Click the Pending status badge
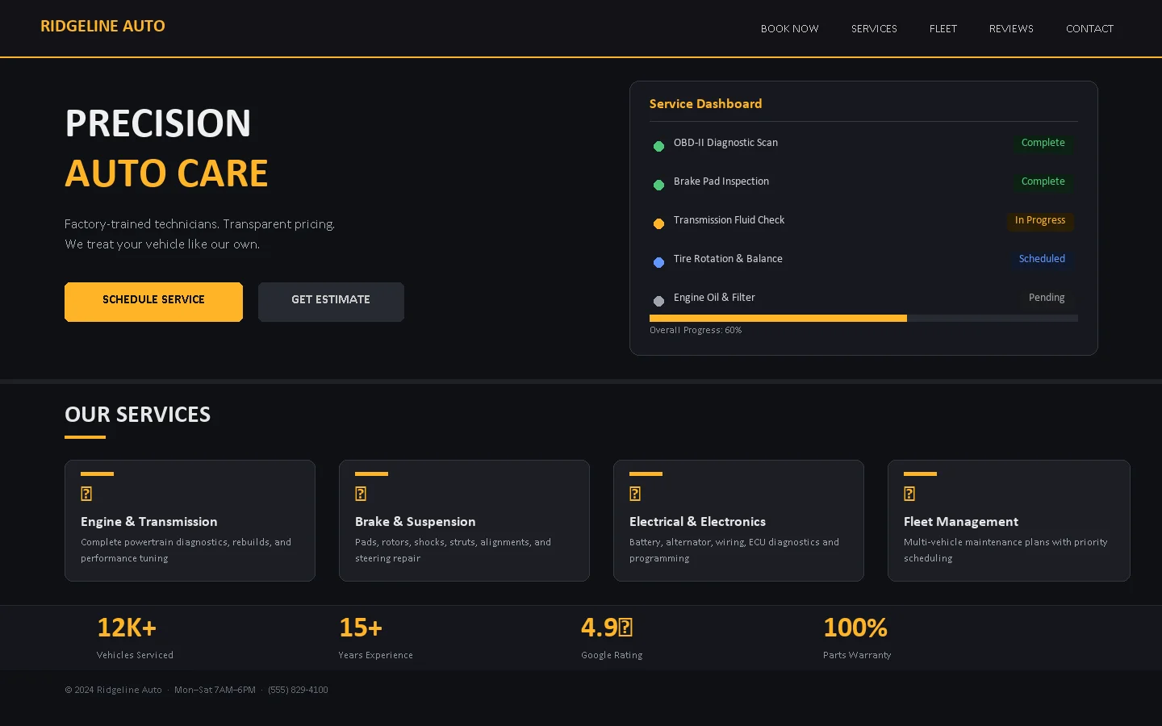 pos(1047,298)
